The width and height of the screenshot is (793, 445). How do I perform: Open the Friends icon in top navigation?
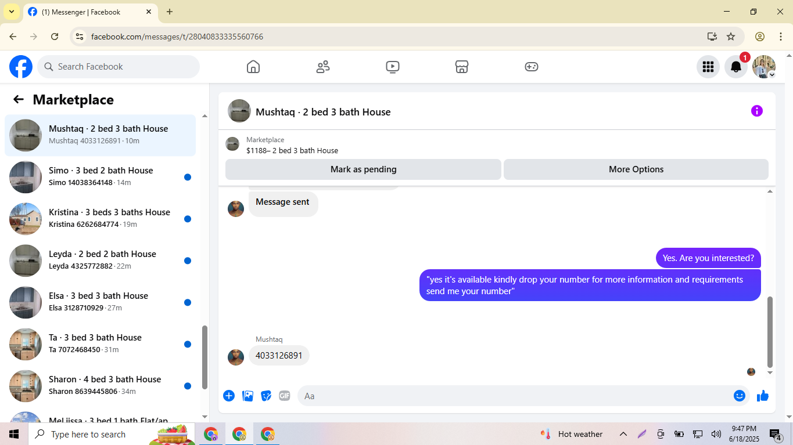[x=323, y=67]
